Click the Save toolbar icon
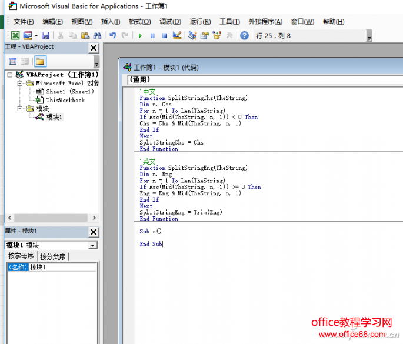403x344 pixels. pyautogui.click(x=45, y=36)
